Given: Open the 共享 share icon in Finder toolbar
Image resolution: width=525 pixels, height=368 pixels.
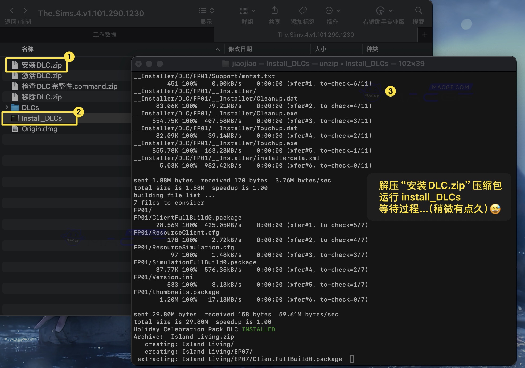Looking at the screenshot, I should click(x=274, y=11).
